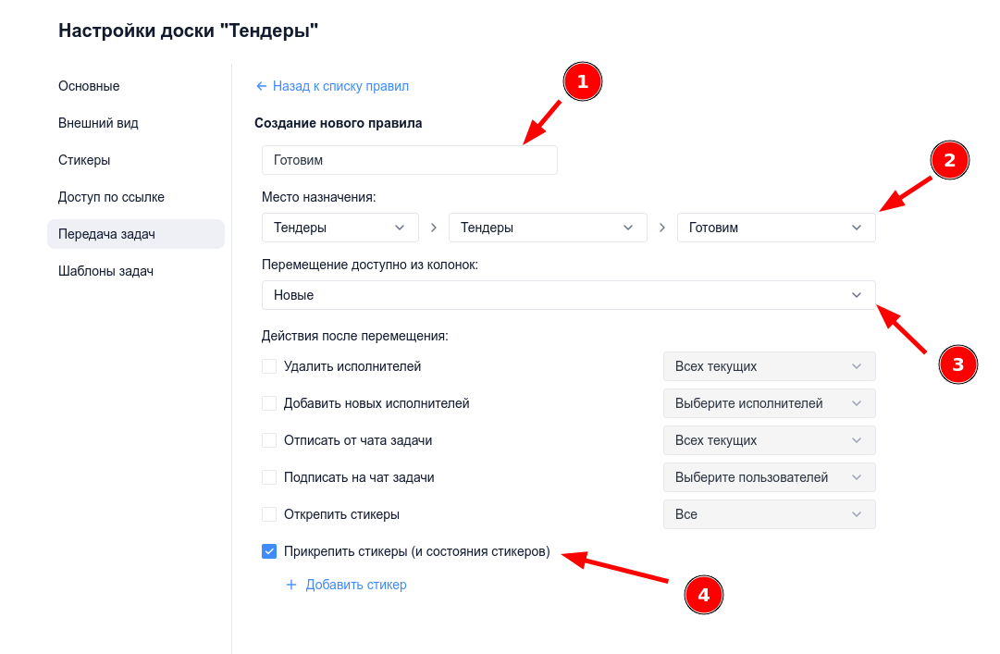The height and width of the screenshot is (654, 1000).
Task: Open the Новые source columns dropdown
Action: point(568,295)
